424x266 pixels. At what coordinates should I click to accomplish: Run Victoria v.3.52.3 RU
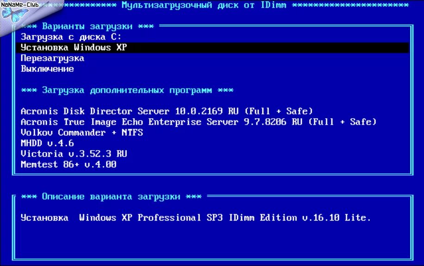[x=74, y=154]
